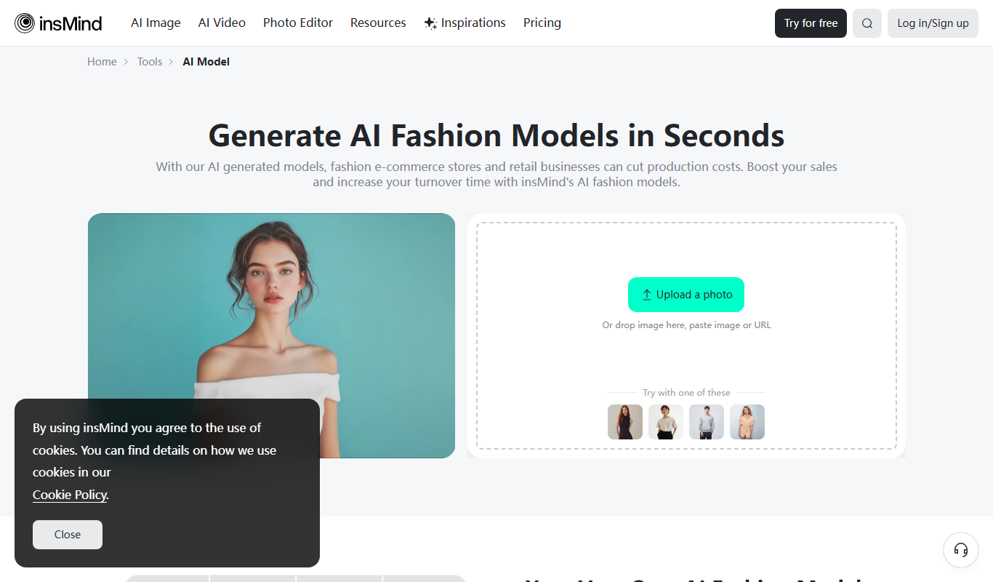Click the 'Try with one of these' label
This screenshot has width=993, height=582.
[686, 392]
